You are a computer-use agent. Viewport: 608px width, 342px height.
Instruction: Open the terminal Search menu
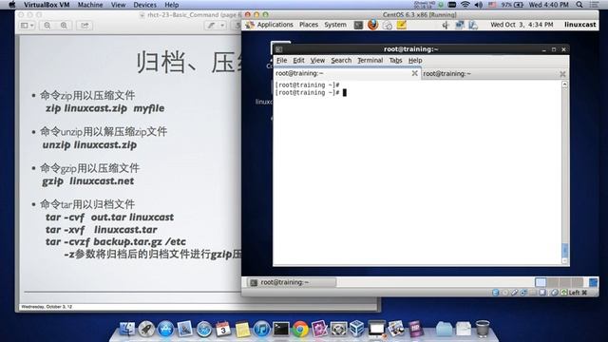point(341,61)
